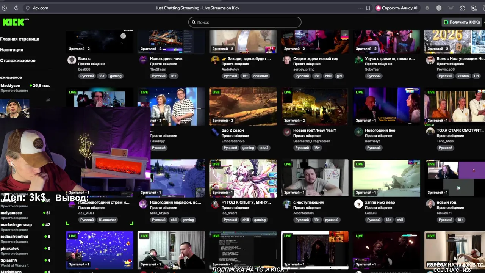Select the KLauncher tag under ZZZ_AULT
This screenshot has height=273, width=485.
[108, 220]
